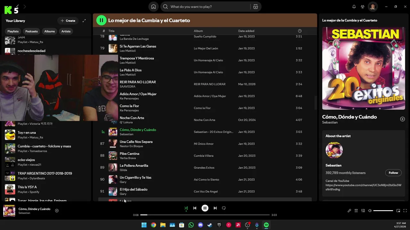This screenshot has height=230, width=410.
Task: Sort tracks by the Title column
Action: (x=111, y=31)
